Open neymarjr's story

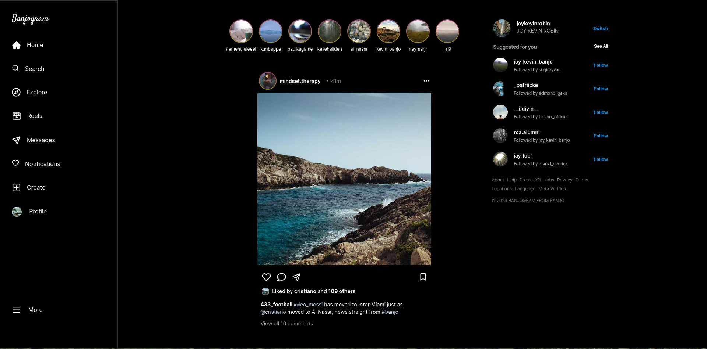[x=418, y=31]
